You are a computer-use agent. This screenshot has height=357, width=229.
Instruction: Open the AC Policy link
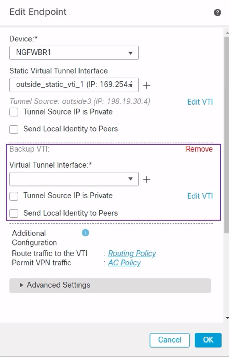point(124,263)
